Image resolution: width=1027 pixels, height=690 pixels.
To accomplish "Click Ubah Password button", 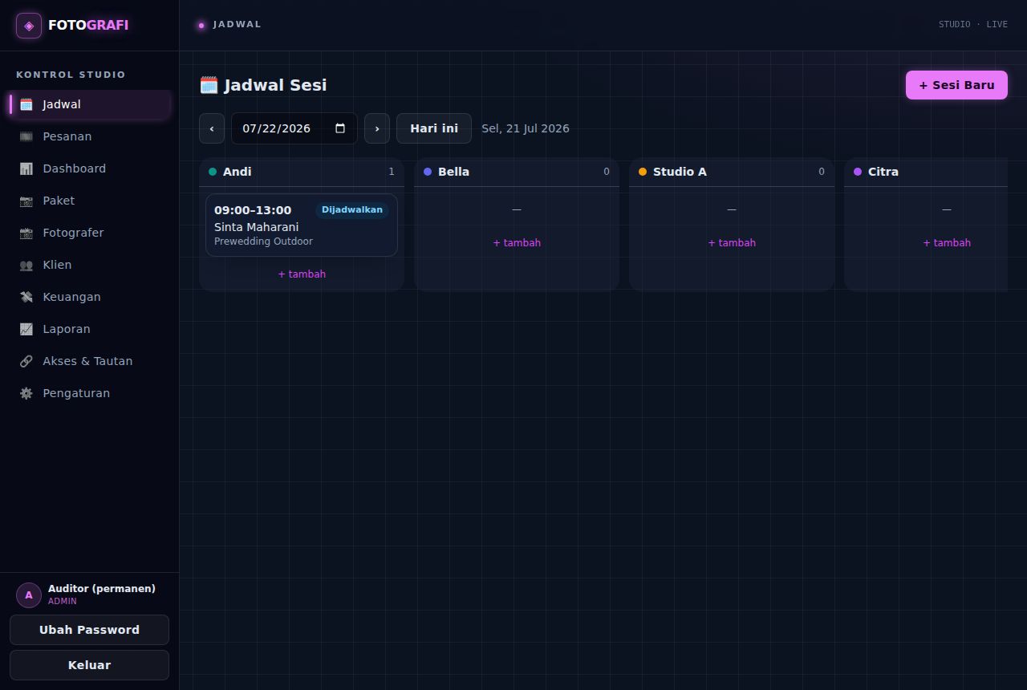I will coord(89,630).
